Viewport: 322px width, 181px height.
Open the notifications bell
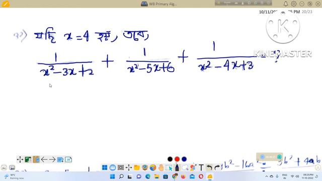286,4
